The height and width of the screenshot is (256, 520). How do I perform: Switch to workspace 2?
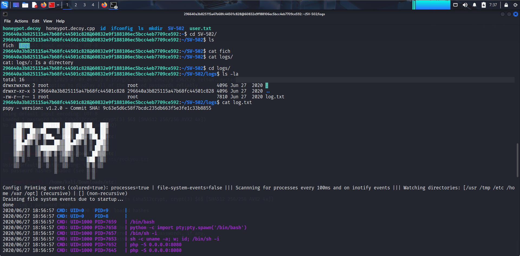[x=76, y=5]
